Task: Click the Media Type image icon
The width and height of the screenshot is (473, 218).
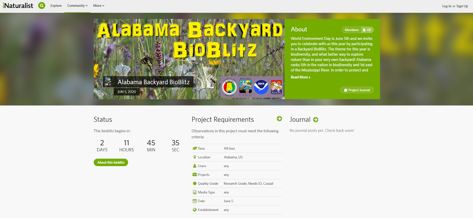Action: point(195,192)
